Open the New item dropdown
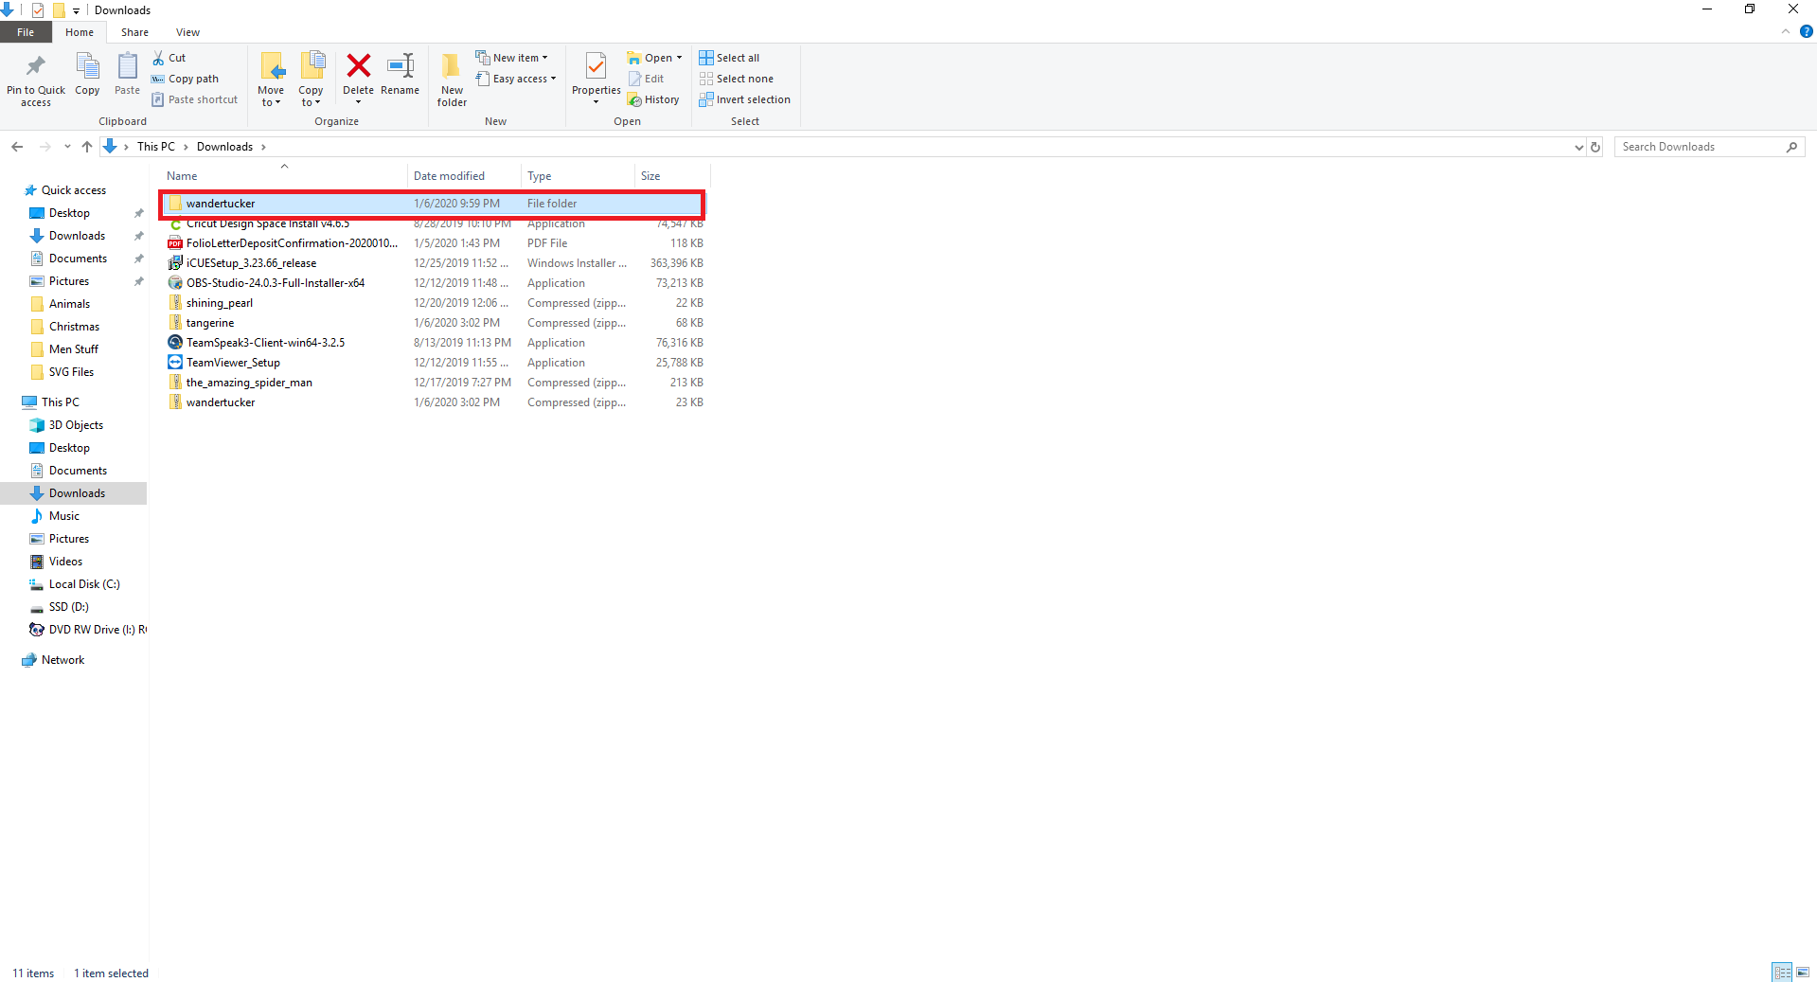This screenshot has height=982, width=1817. click(x=511, y=58)
